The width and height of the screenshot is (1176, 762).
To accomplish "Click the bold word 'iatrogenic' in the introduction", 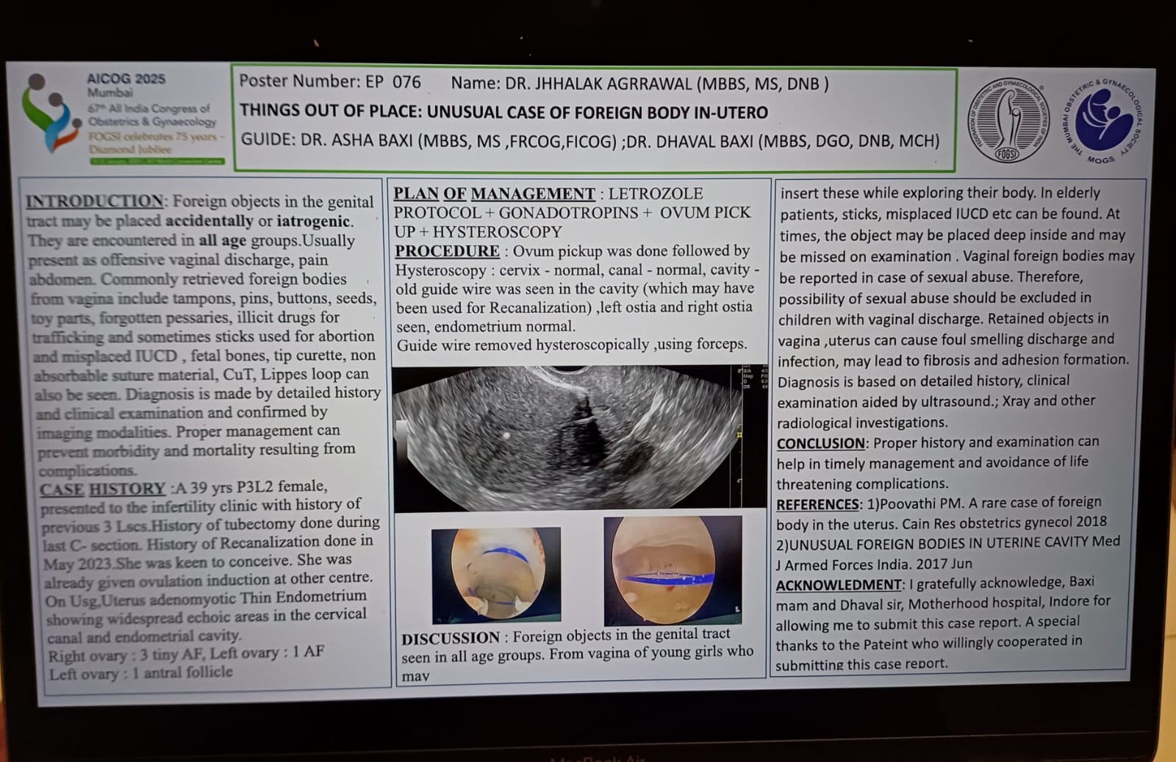I will (x=313, y=221).
